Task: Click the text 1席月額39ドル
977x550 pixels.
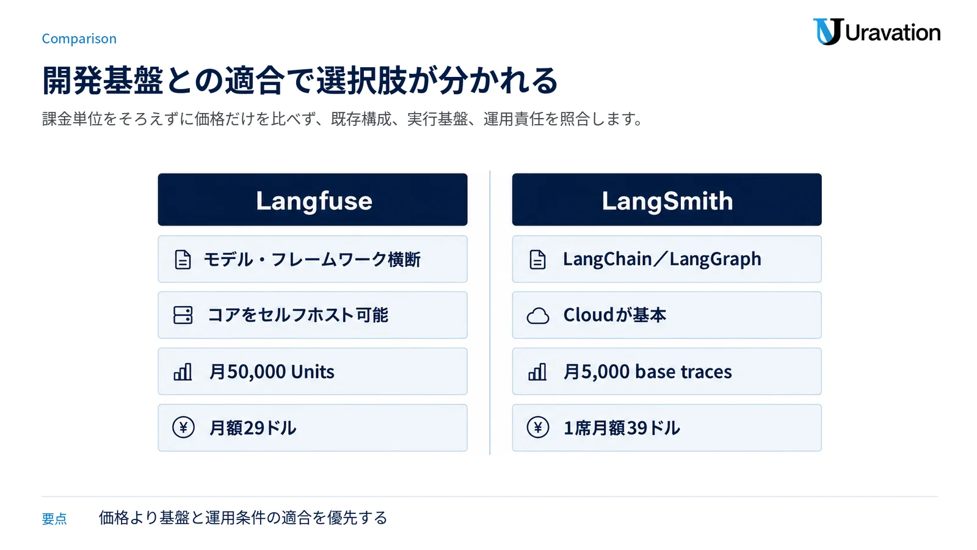Action: click(622, 428)
